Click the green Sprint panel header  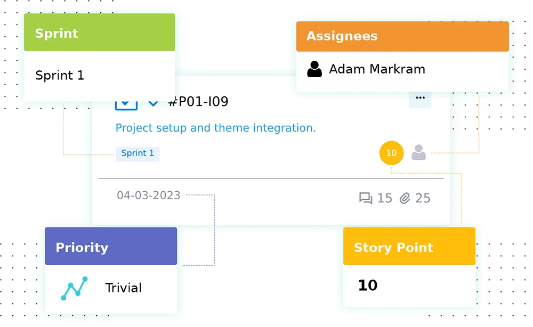tap(99, 33)
